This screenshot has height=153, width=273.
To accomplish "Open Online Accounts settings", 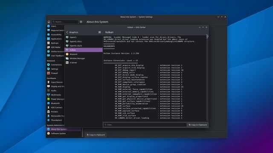I will 55,51.
